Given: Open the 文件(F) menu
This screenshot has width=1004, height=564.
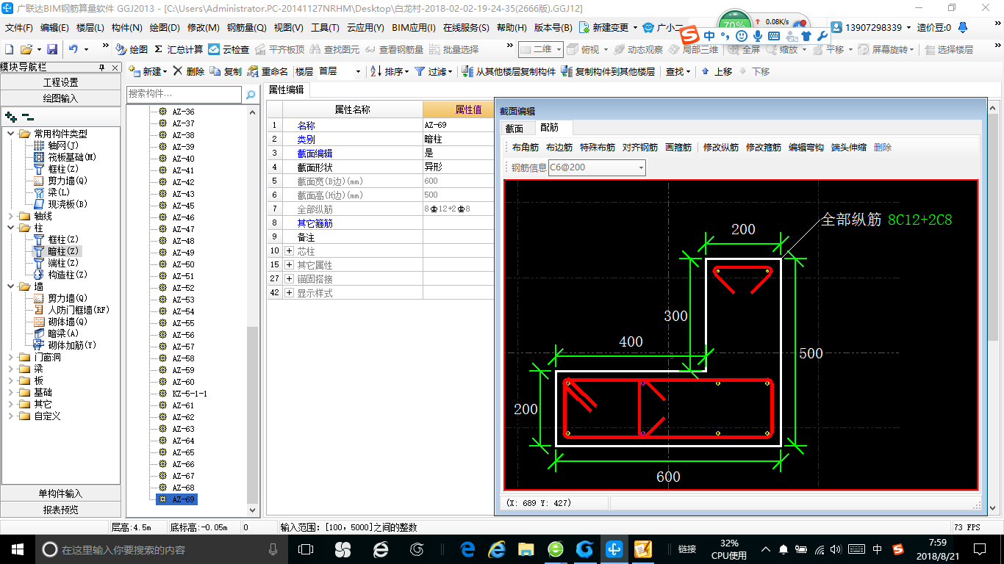Looking at the screenshot, I should 19,28.
